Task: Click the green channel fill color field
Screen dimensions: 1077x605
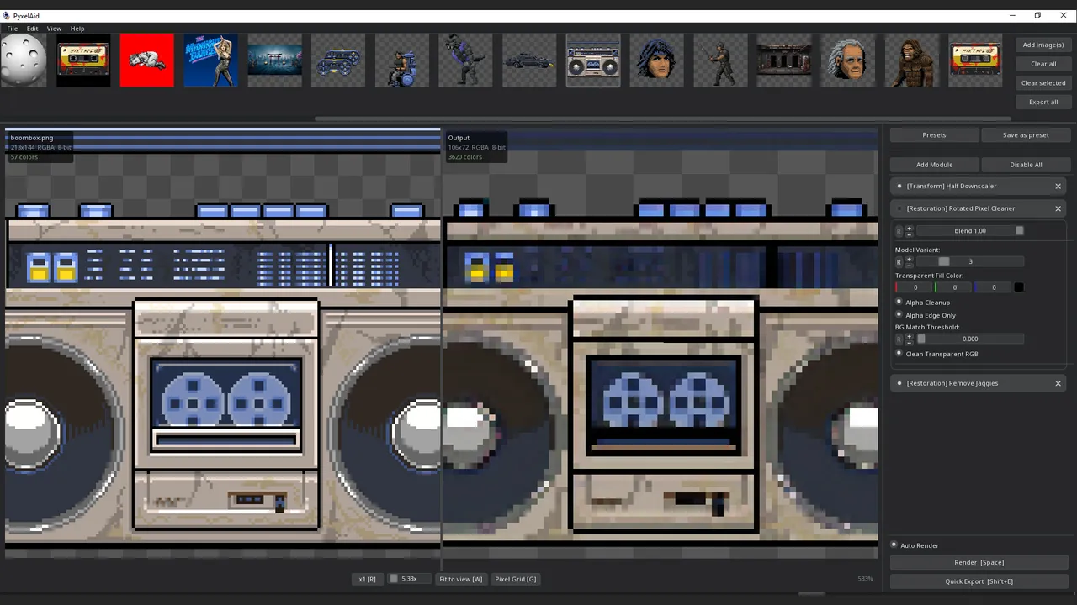Action: (954, 287)
